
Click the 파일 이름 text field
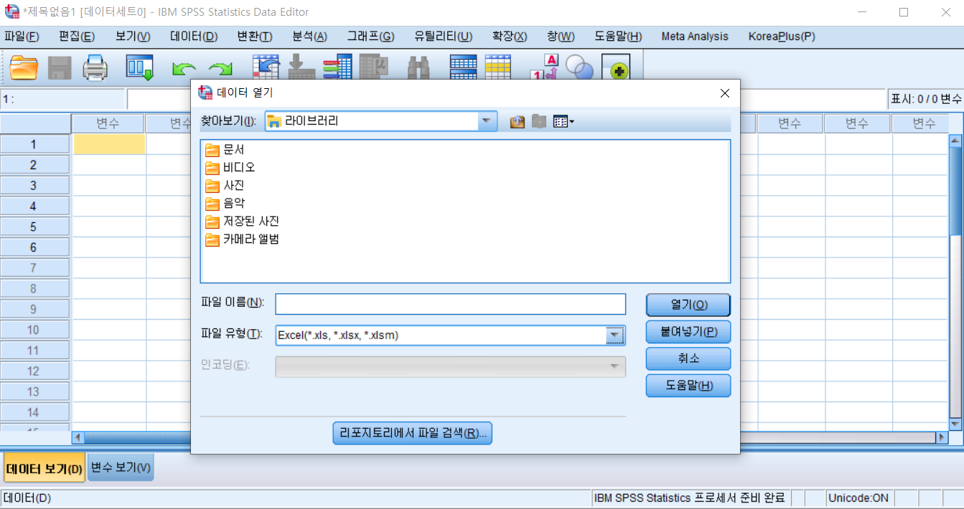pos(451,304)
